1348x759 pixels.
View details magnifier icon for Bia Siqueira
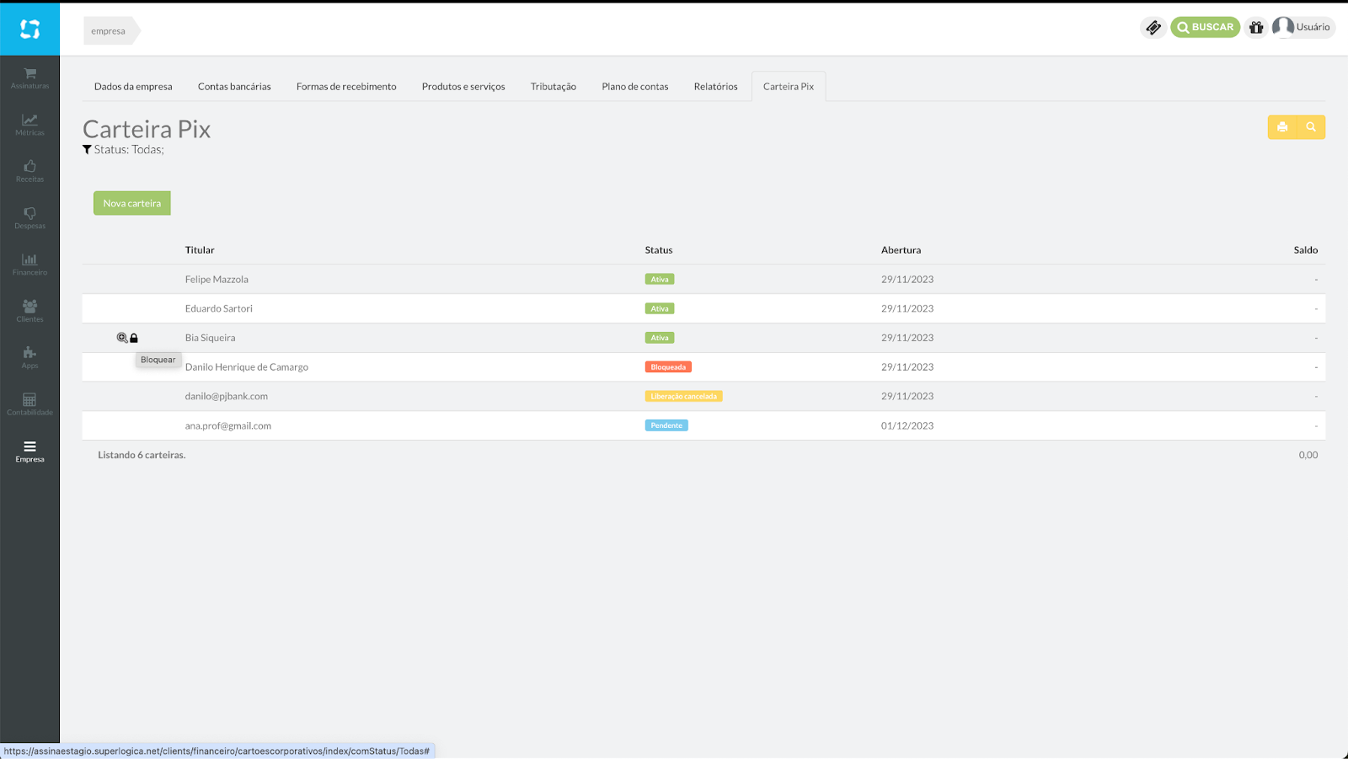coord(122,338)
